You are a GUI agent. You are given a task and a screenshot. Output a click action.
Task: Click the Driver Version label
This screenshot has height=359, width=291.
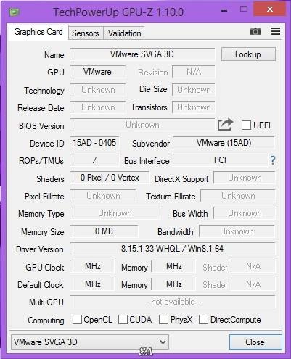[40, 249]
